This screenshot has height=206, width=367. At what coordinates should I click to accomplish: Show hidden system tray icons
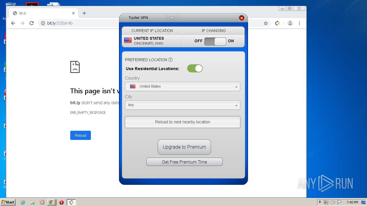click(x=320, y=202)
